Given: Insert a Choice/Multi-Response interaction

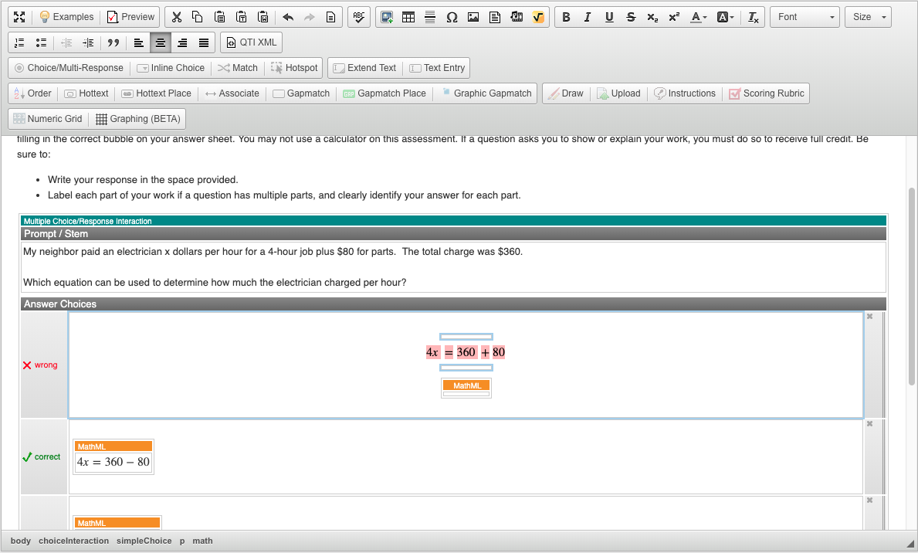Looking at the screenshot, I should pos(69,68).
